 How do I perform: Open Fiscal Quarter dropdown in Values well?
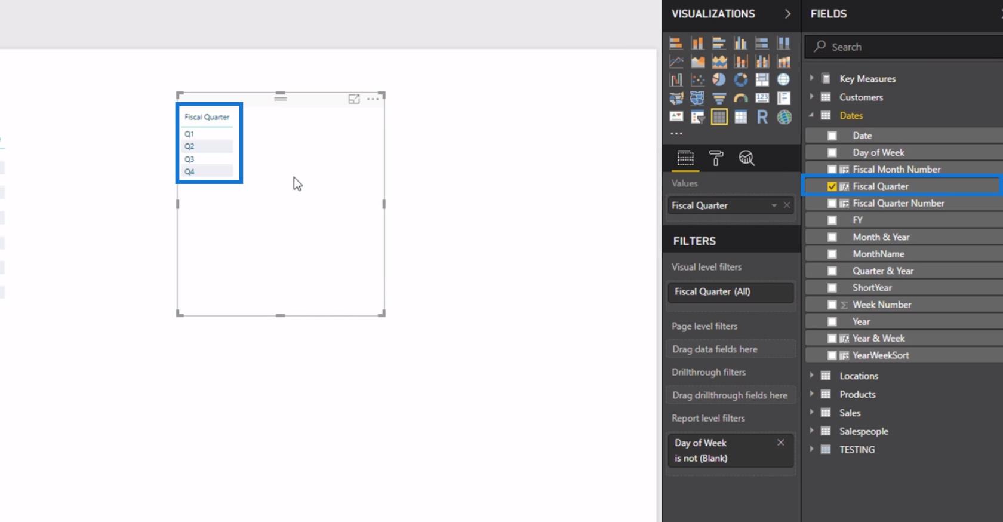click(774, 205)
